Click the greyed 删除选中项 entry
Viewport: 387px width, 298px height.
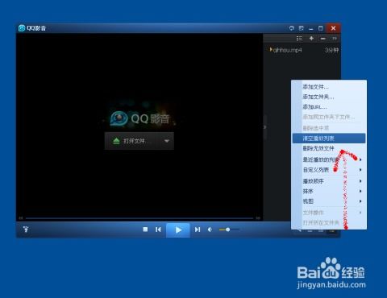[x=329, y=128]
